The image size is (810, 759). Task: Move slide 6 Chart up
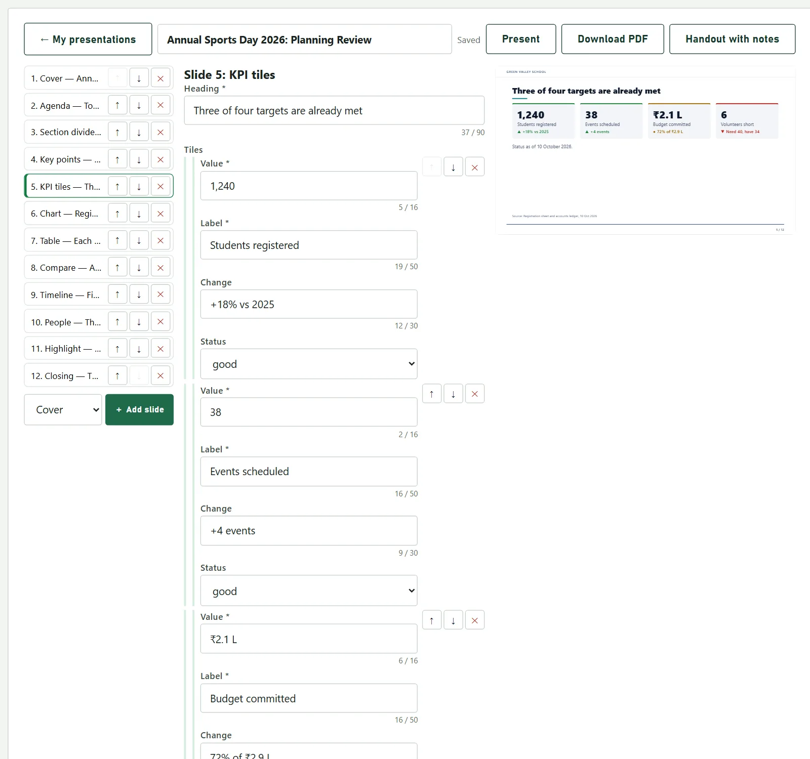coord(117,214)
